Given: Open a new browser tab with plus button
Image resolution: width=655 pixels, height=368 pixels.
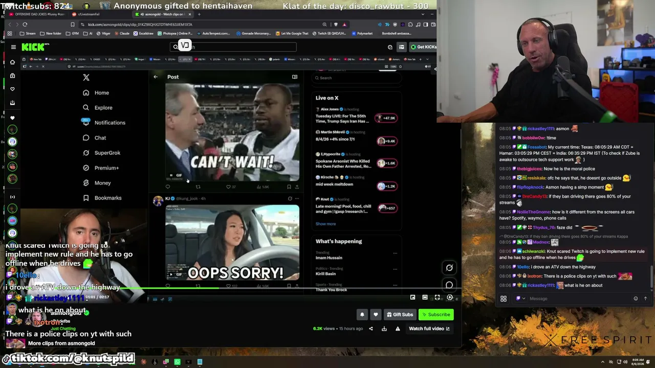Looking at the screenshot, I should (199, 14).
